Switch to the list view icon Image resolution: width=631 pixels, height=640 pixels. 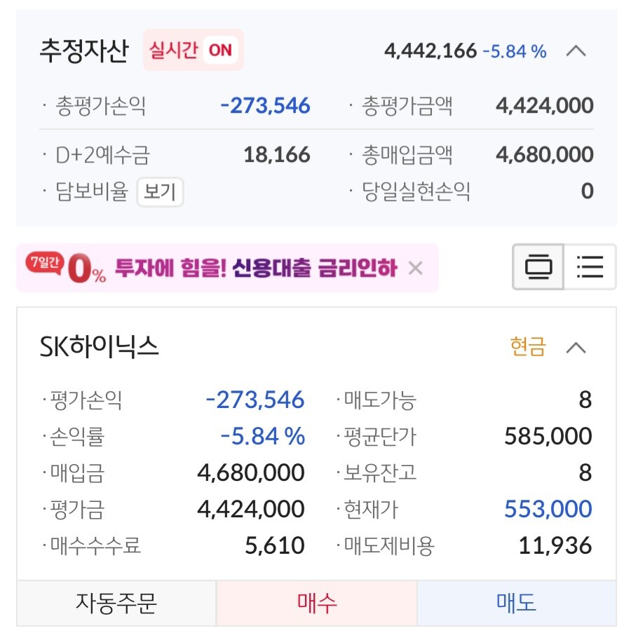pyautogui.click(x=589, y=267)
